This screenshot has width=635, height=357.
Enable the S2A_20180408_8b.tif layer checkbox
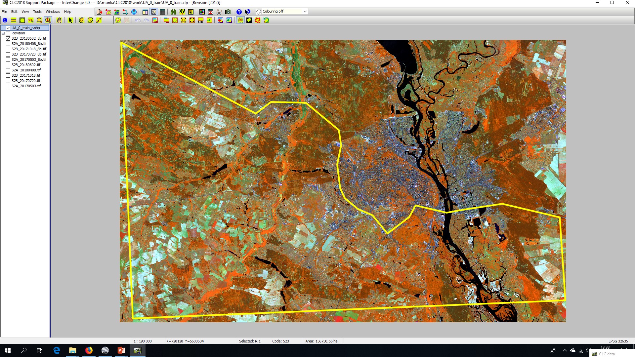pyautogui.click(x=8, y=44)
